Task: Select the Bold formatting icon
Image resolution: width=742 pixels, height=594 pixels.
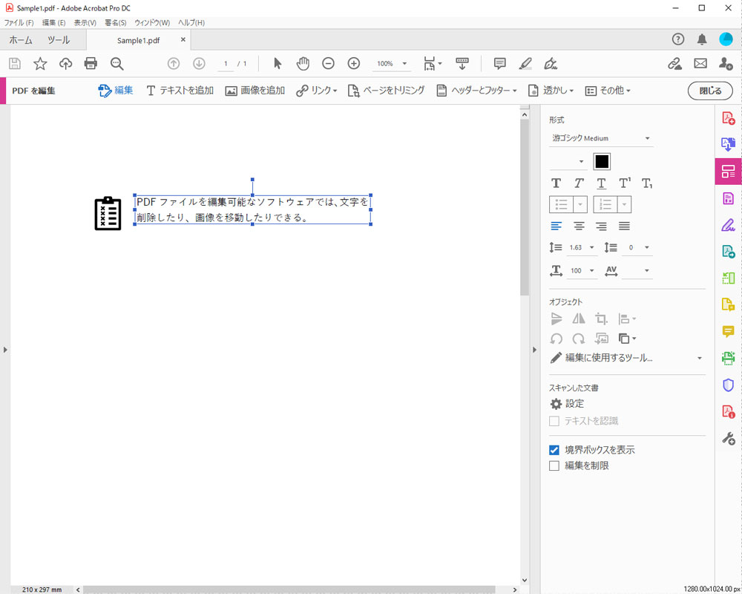Action: click(x=556, y=183)
